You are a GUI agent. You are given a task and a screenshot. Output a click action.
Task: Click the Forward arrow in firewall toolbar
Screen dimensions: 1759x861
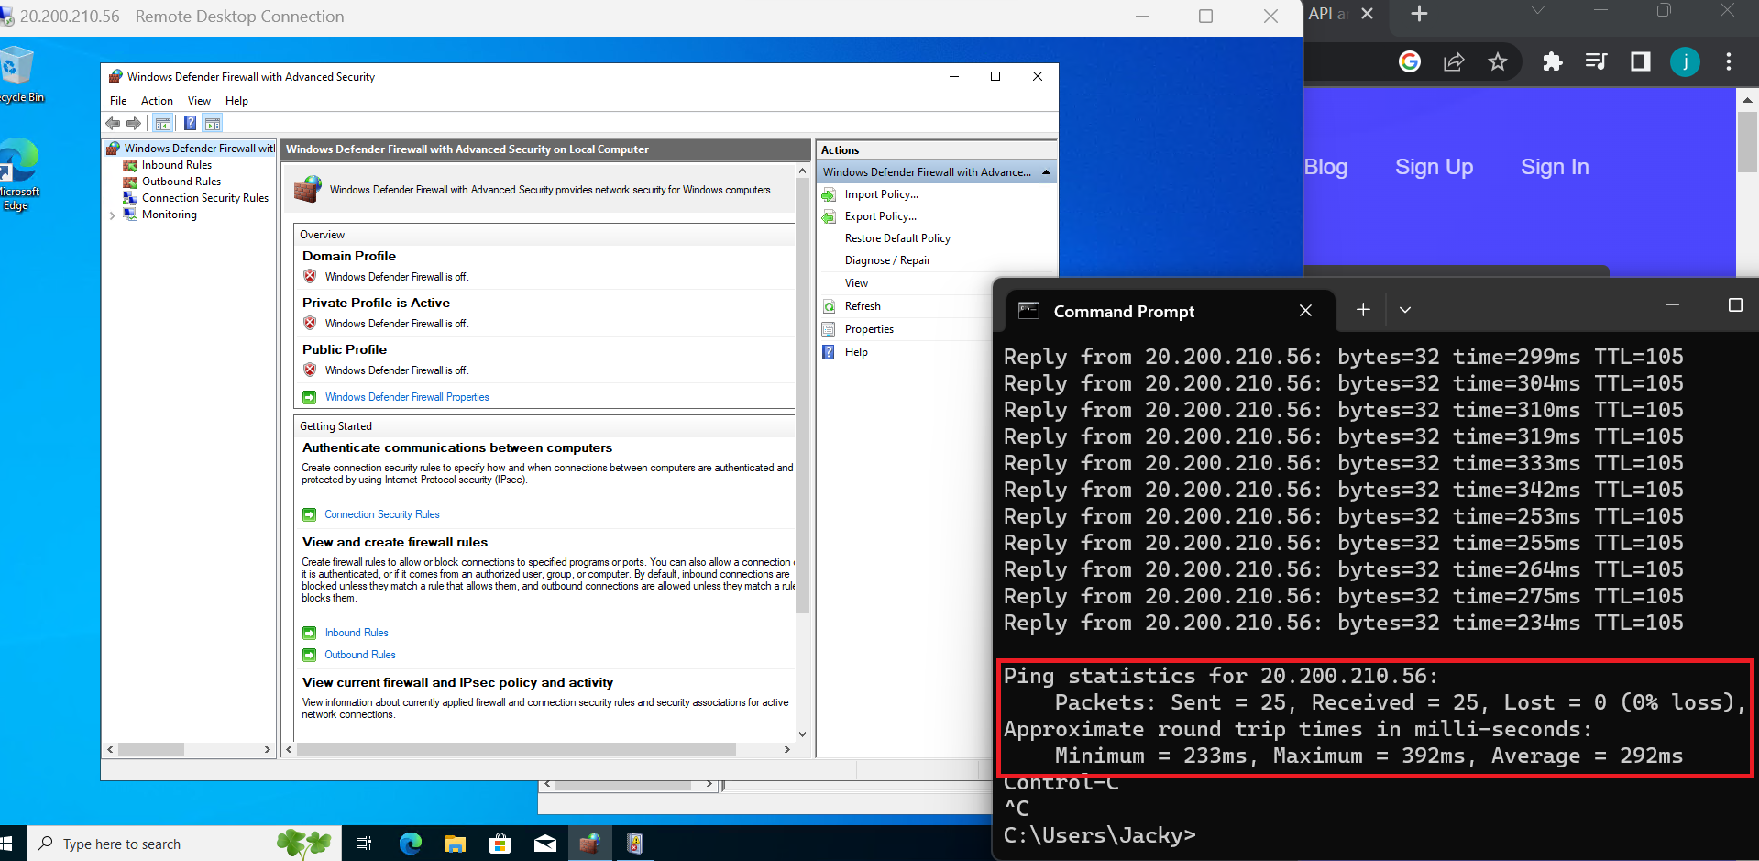click(134, 123)
